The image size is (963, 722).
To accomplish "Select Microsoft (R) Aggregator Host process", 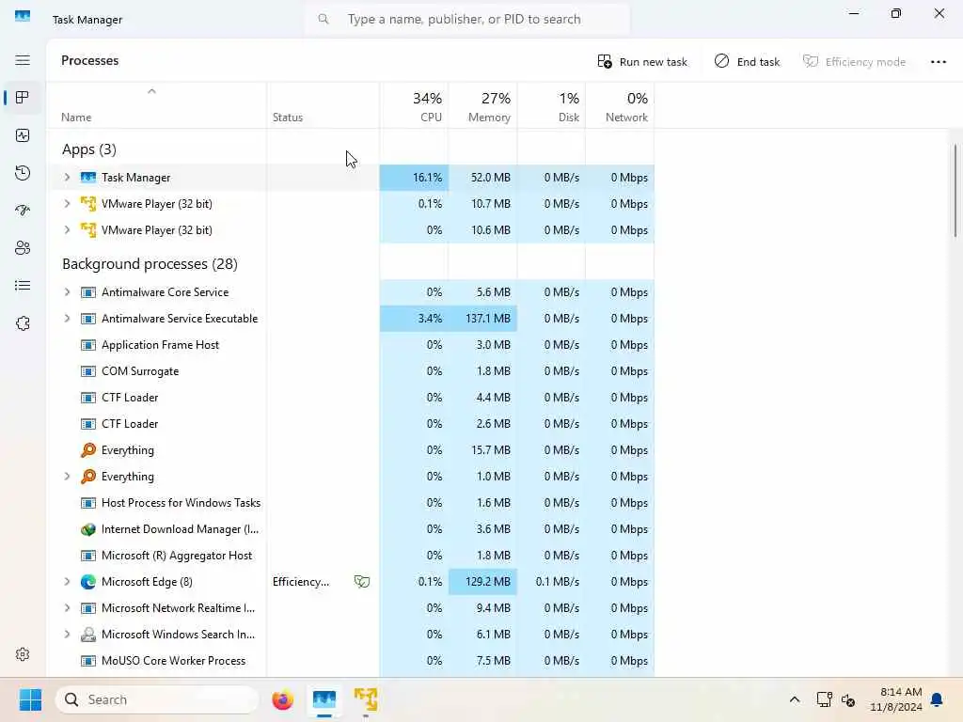I will (x=350, y=556).
